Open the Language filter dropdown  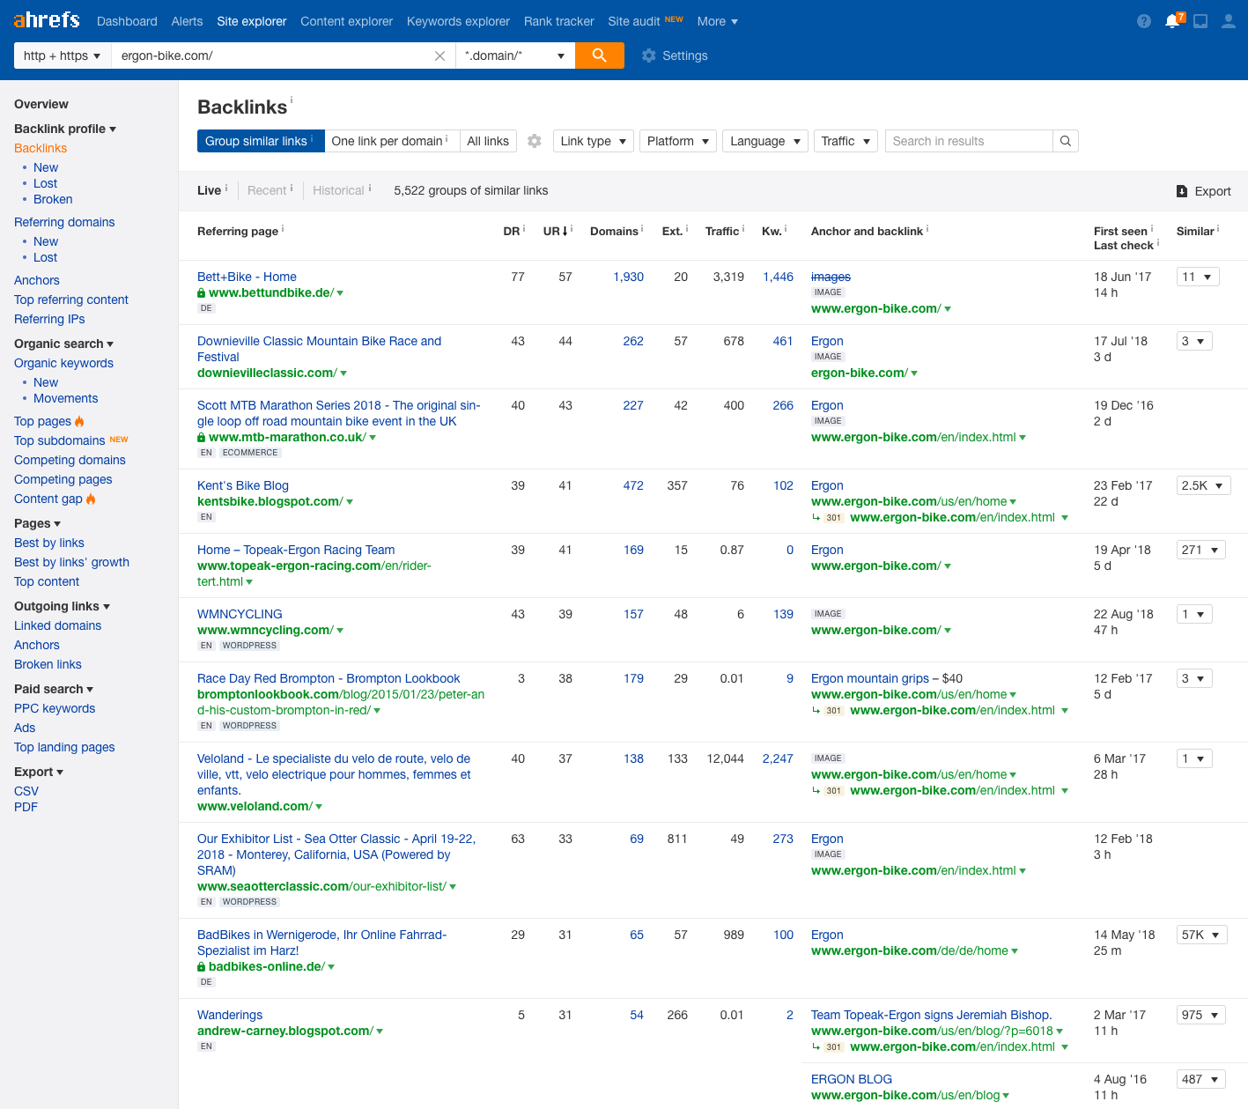[764, 141]
